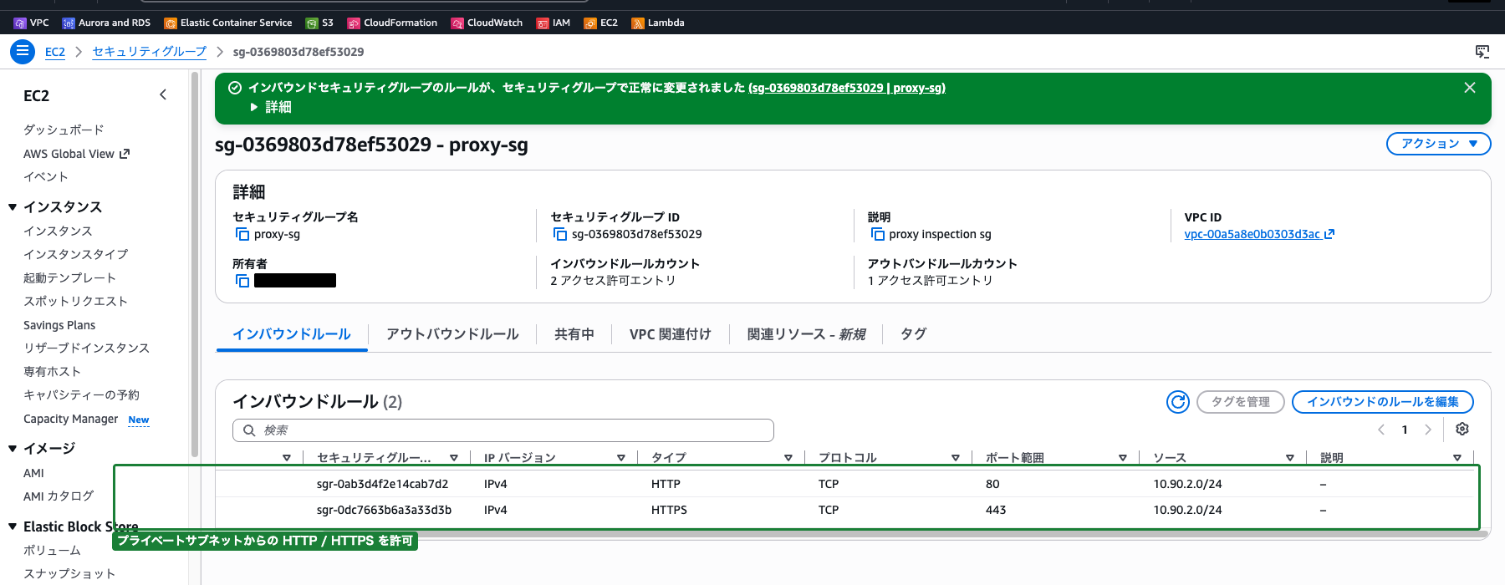
Task: Copy the security group name proxy-sg
Action: click(x=242, y=234)
